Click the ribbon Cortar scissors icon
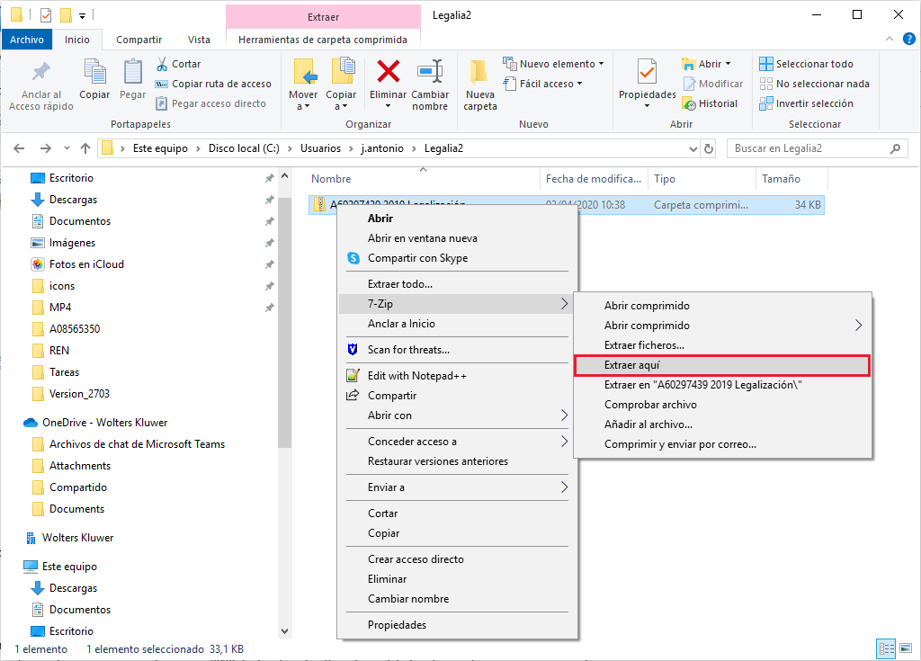The width and height of the screenshot is (921, 661). coord(162,64)
